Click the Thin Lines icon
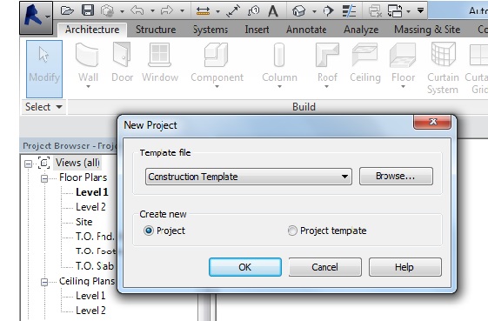Screen dimensions: 488x321 pyautogui.click(x=349, y=11)
